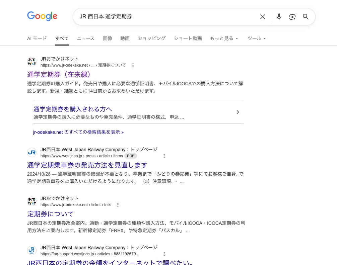The width and height of the screenshot is (337, 265).
Task: Show all jr-odekake.net search results
Action: tap(78, 132)
